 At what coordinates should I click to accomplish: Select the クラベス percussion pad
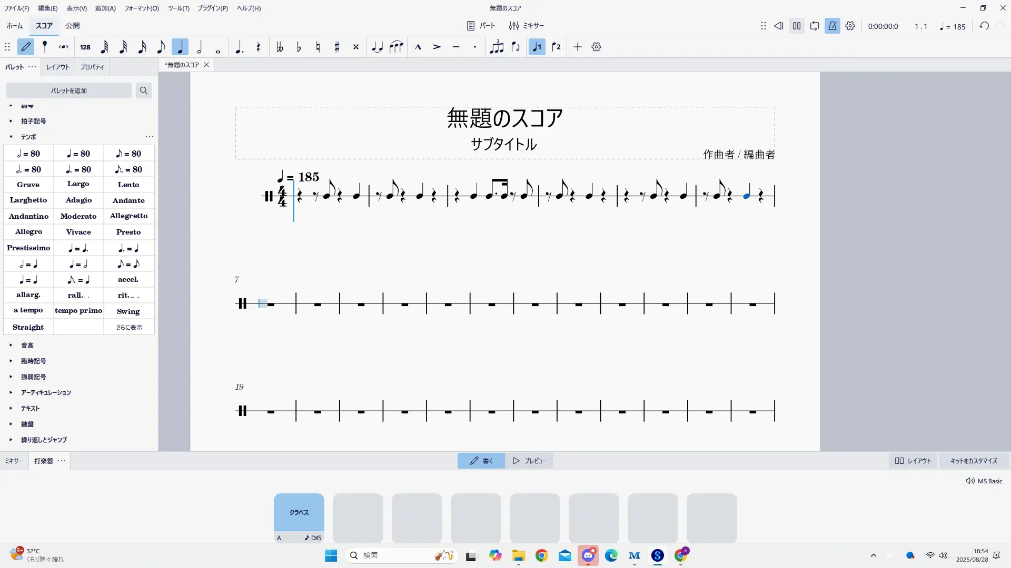coord(299,512)
